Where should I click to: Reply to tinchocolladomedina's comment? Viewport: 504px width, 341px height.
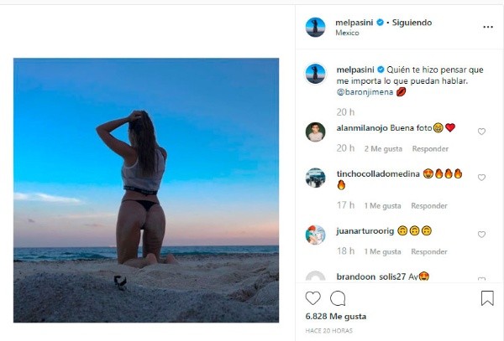pos(429,206)
